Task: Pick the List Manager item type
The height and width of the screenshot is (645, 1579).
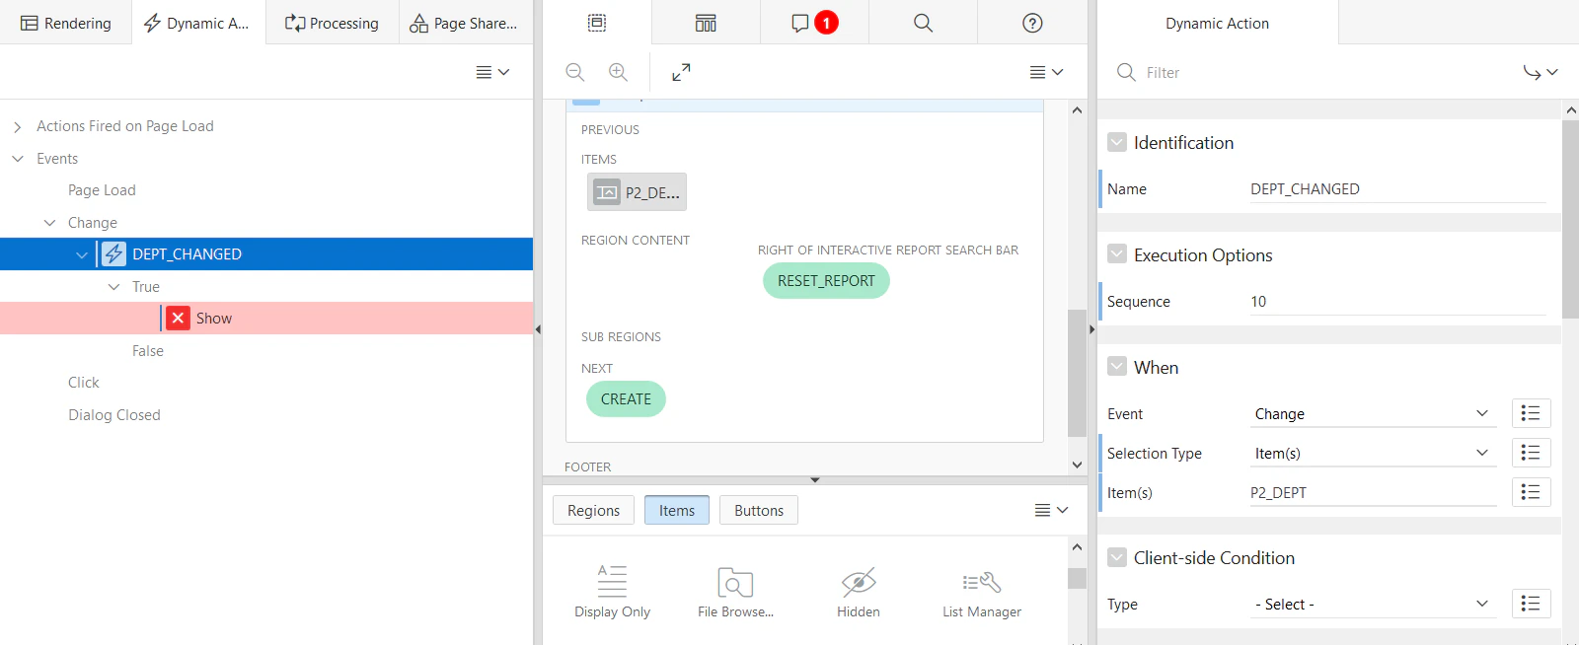Action: (982, 592)
